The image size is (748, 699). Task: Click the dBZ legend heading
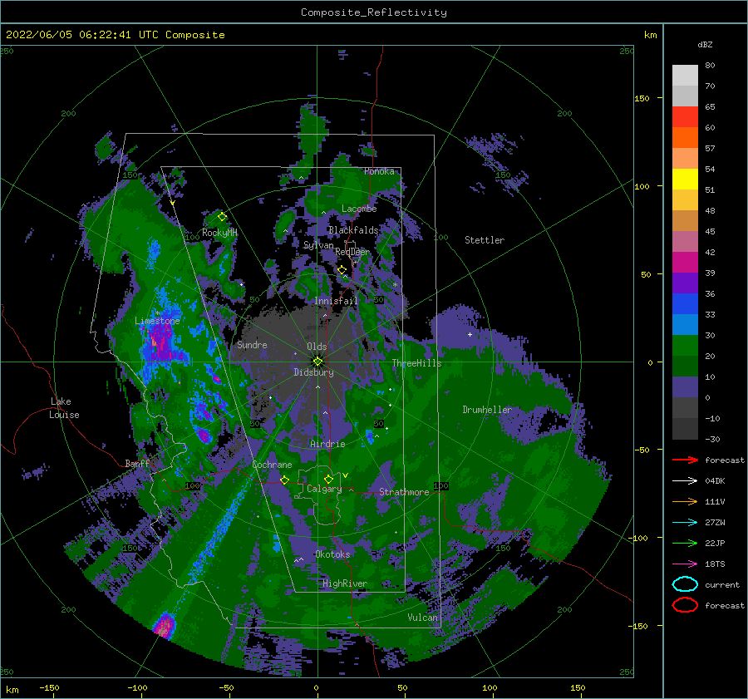[705, 44]
